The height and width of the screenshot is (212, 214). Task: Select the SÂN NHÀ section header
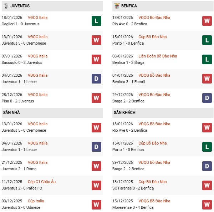11,113
